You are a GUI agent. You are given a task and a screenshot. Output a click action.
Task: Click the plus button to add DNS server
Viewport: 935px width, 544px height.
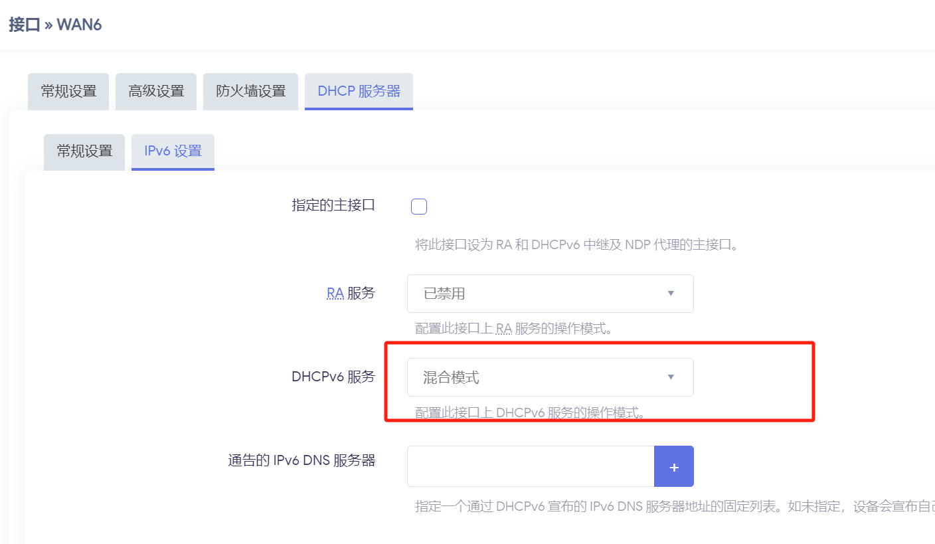674,466
